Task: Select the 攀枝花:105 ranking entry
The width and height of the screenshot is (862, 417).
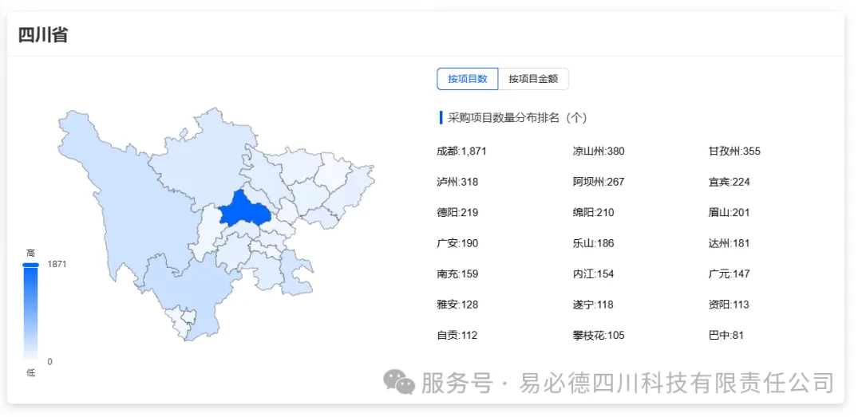Action: point(598,335)
